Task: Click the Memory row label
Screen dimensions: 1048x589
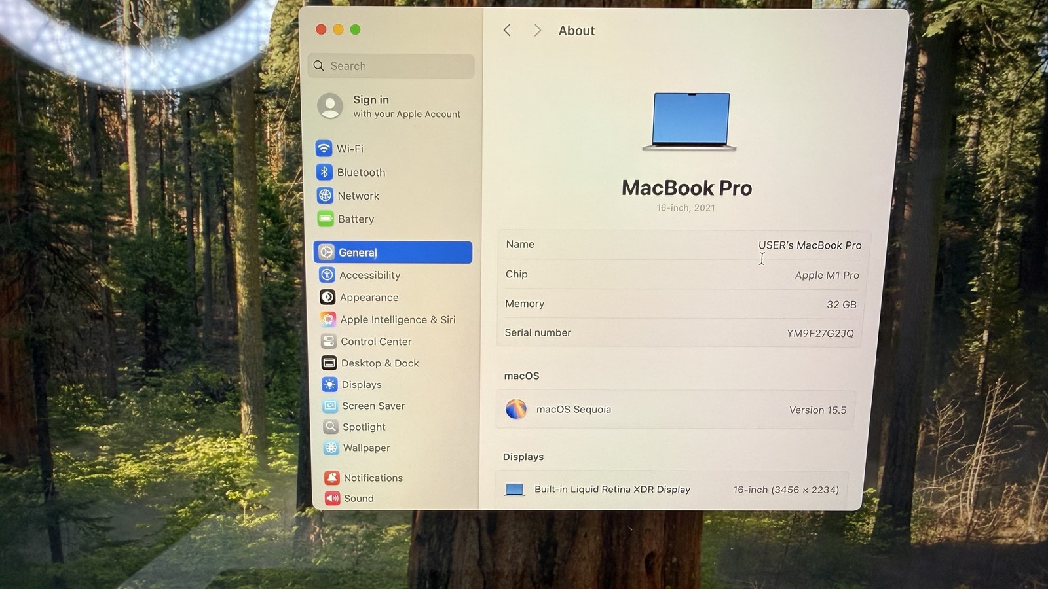Action: point(525,304)
